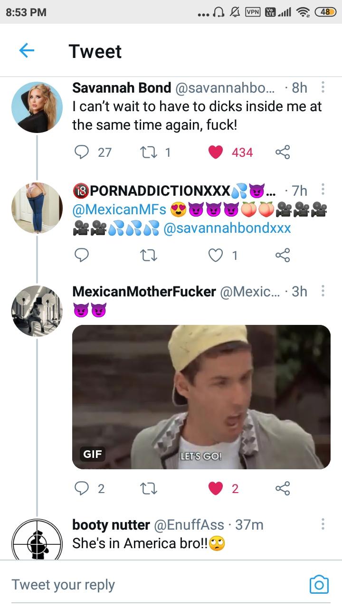Tap the back arrow in the Tweet header
The height and width of the screenshot is (608, 342).
point(27,51)
